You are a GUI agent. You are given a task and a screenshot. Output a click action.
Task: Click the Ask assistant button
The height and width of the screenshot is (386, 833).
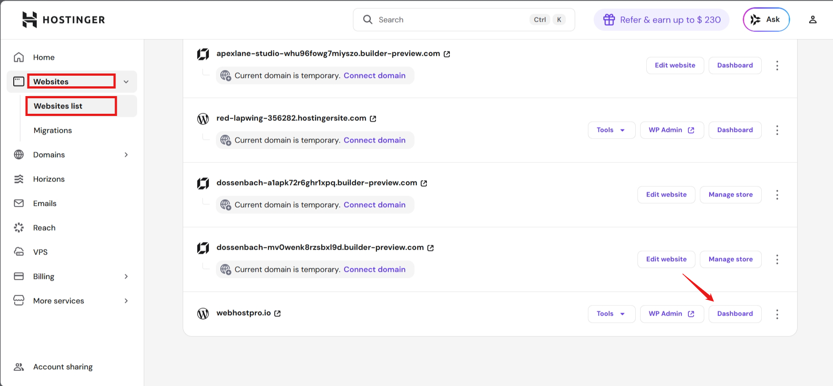pos(766,19)
